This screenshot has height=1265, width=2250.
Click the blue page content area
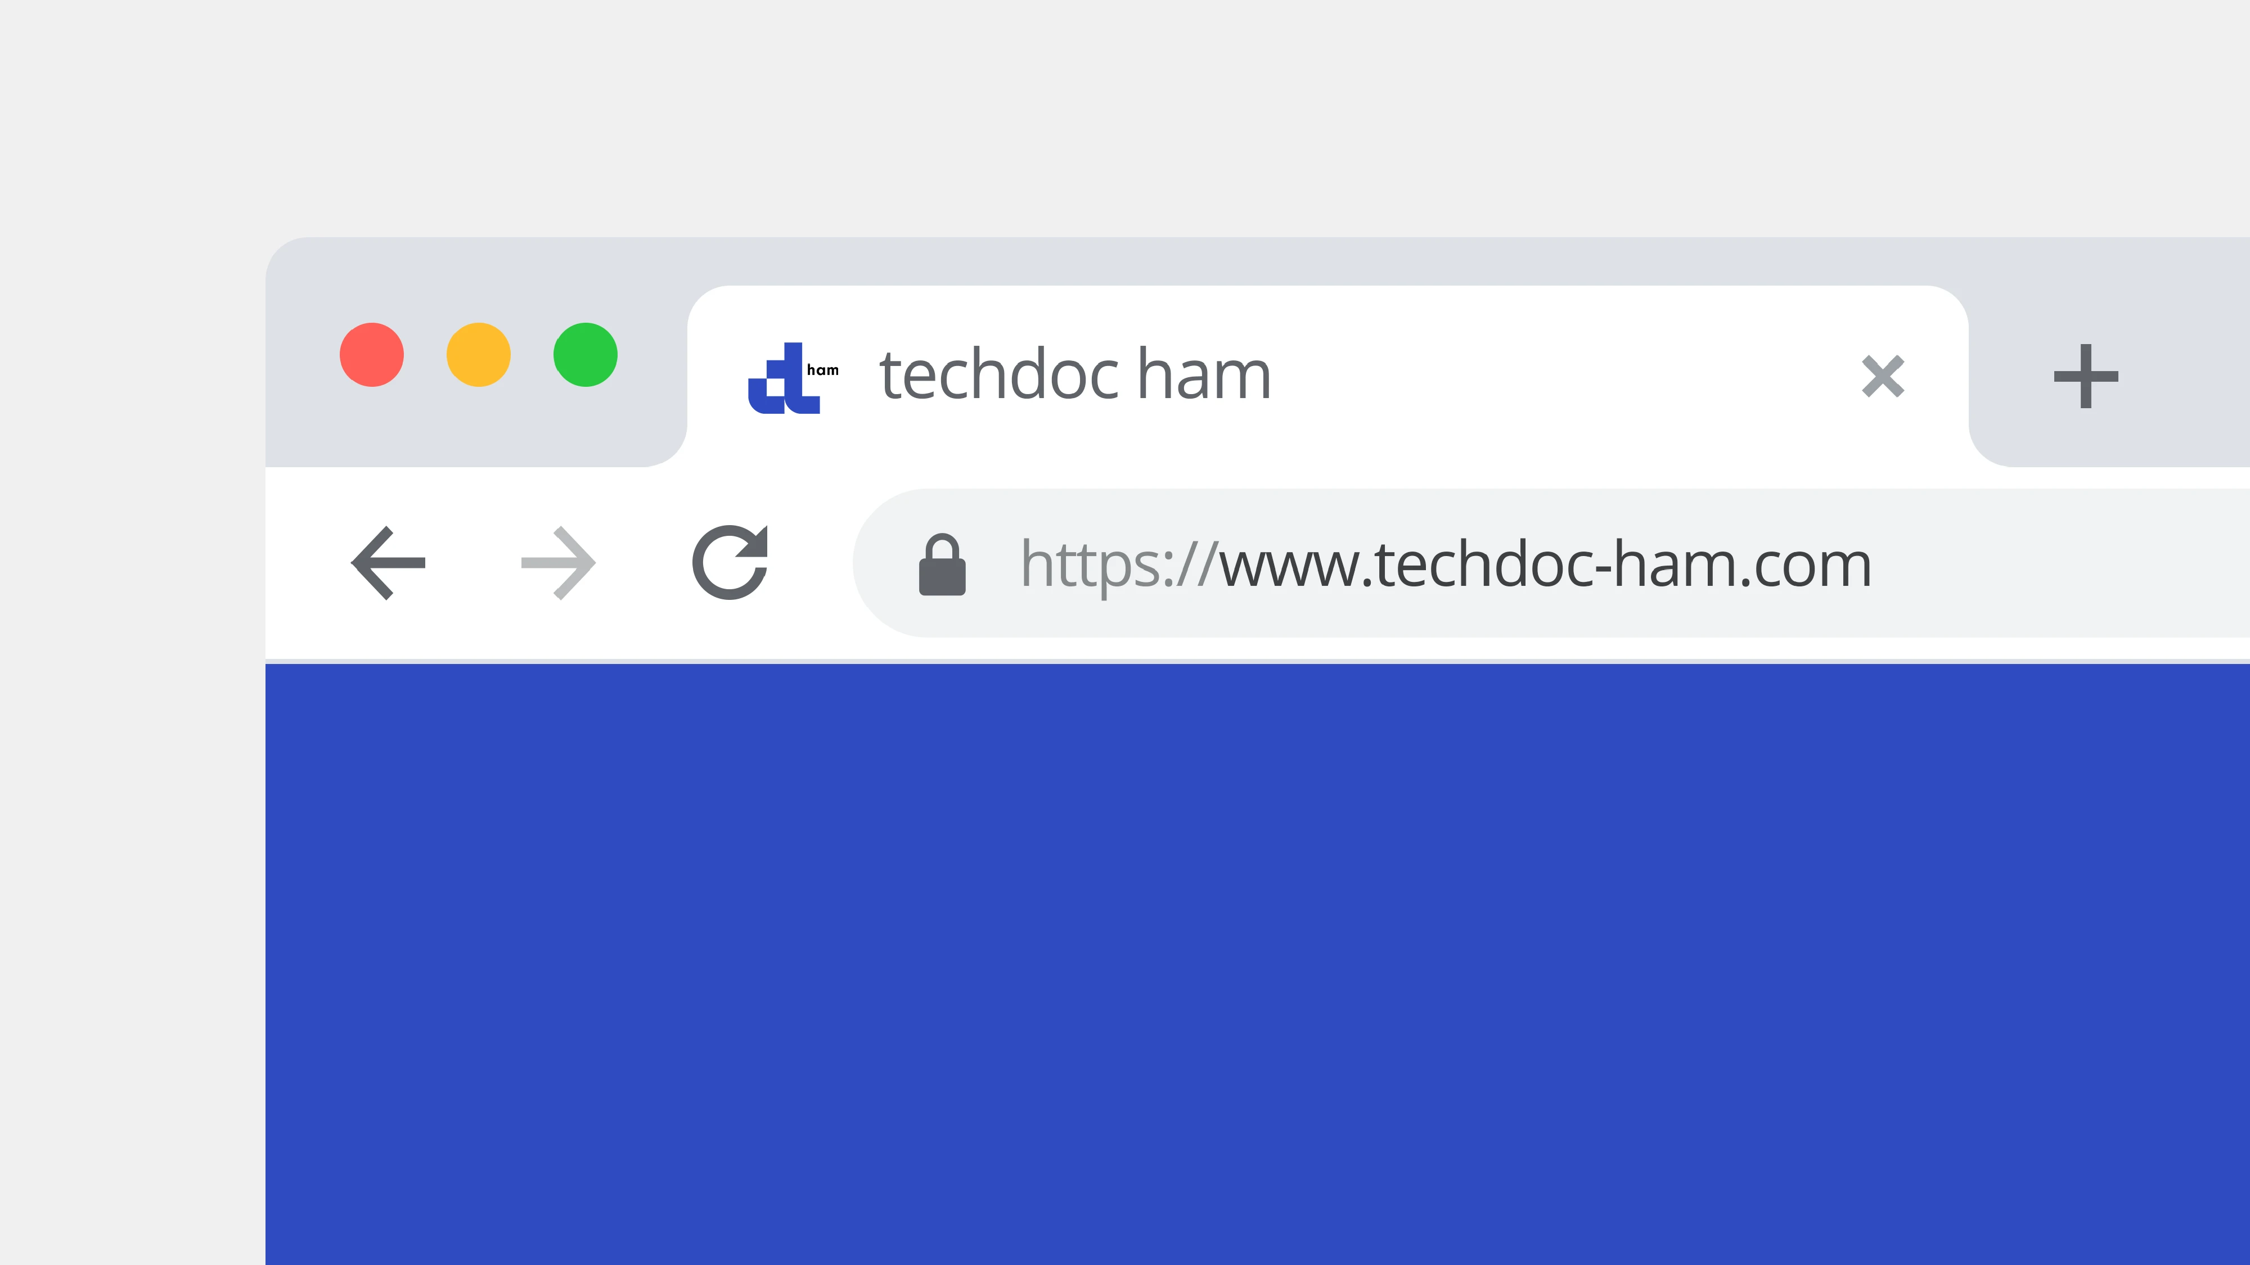[1258, 964]
